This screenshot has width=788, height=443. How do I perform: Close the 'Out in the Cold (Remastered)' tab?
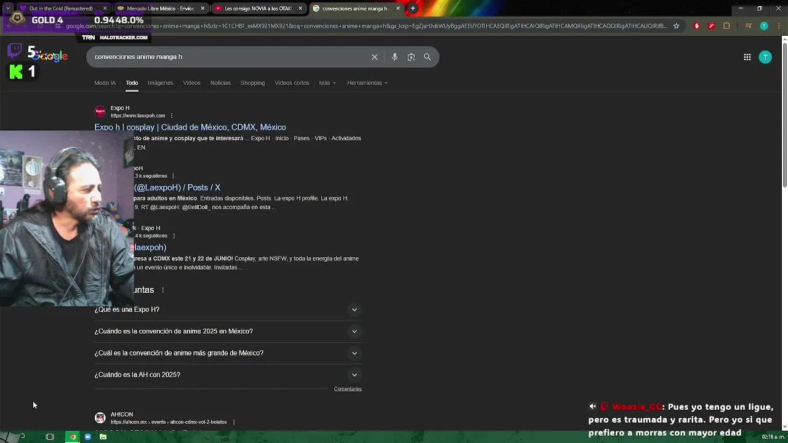(105, 9)
